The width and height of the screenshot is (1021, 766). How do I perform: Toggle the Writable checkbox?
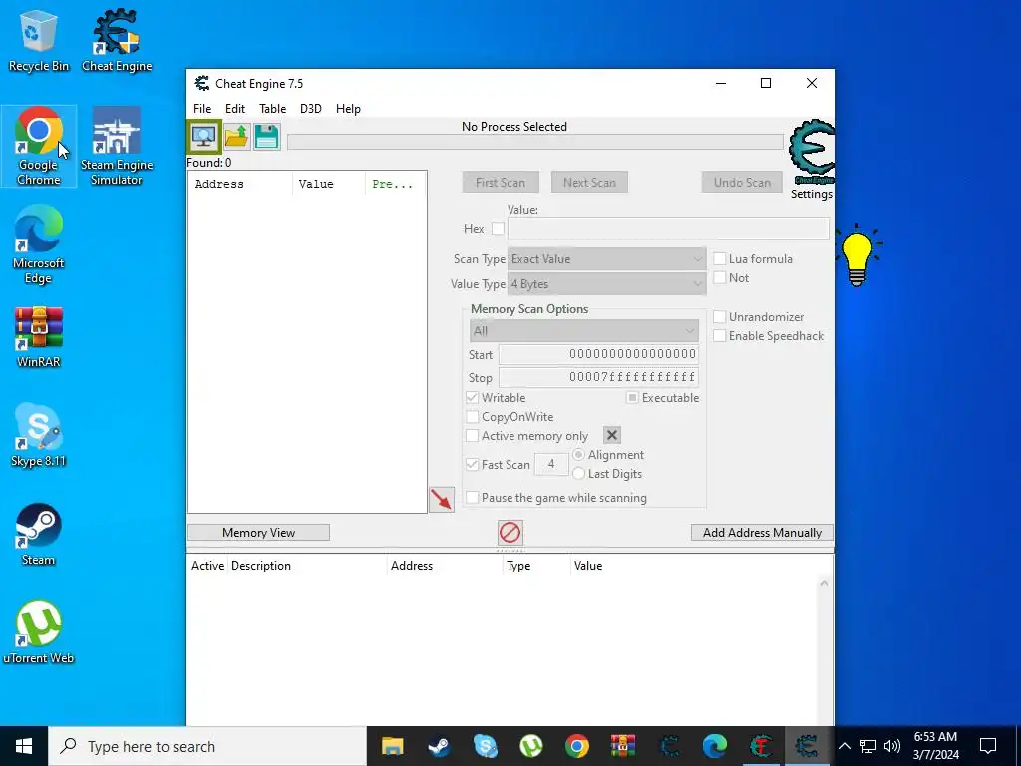point(472,397)
